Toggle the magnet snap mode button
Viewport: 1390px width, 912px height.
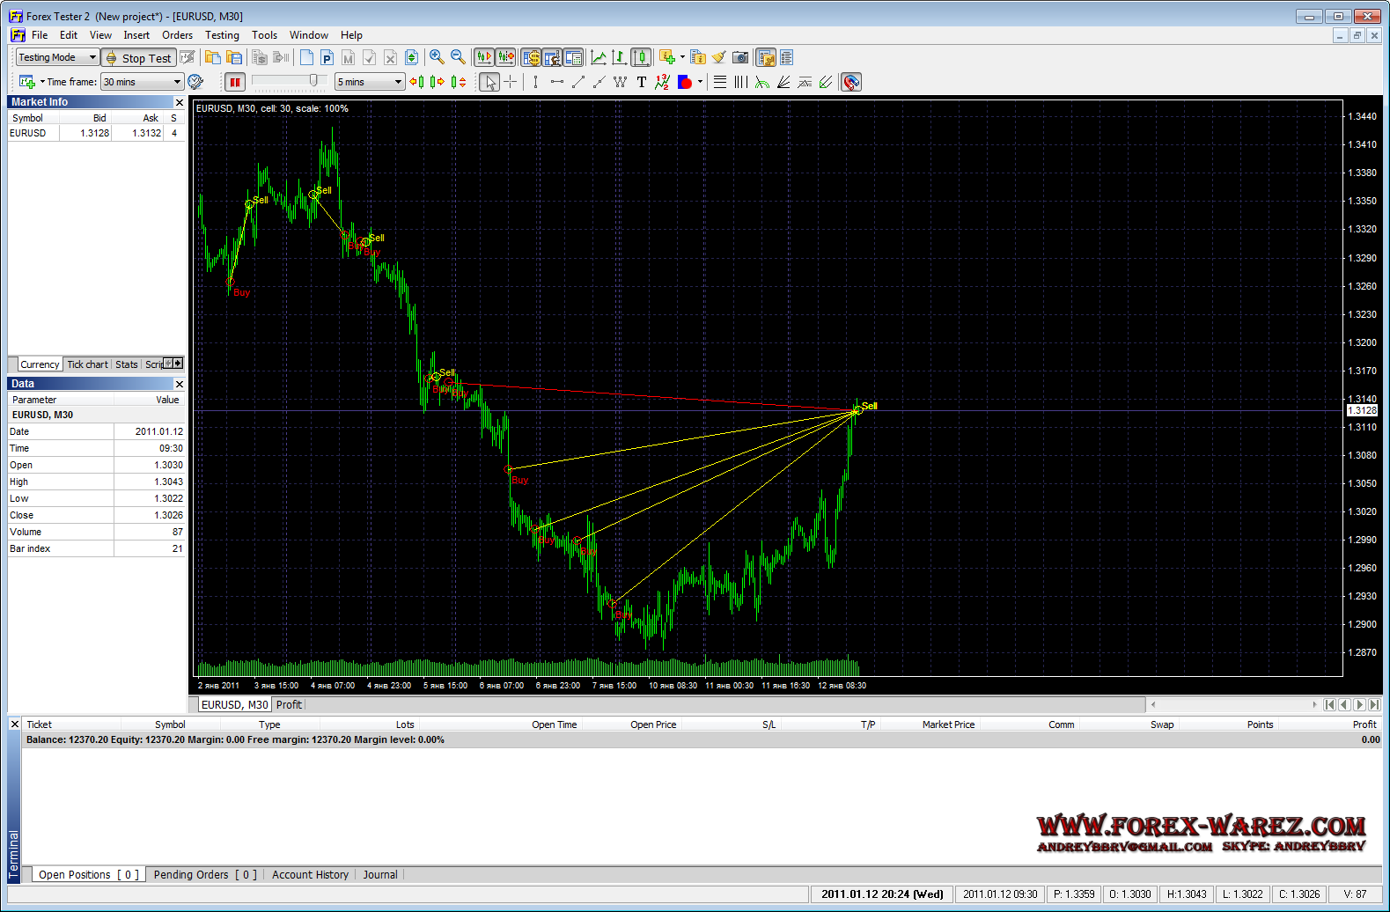850,82
